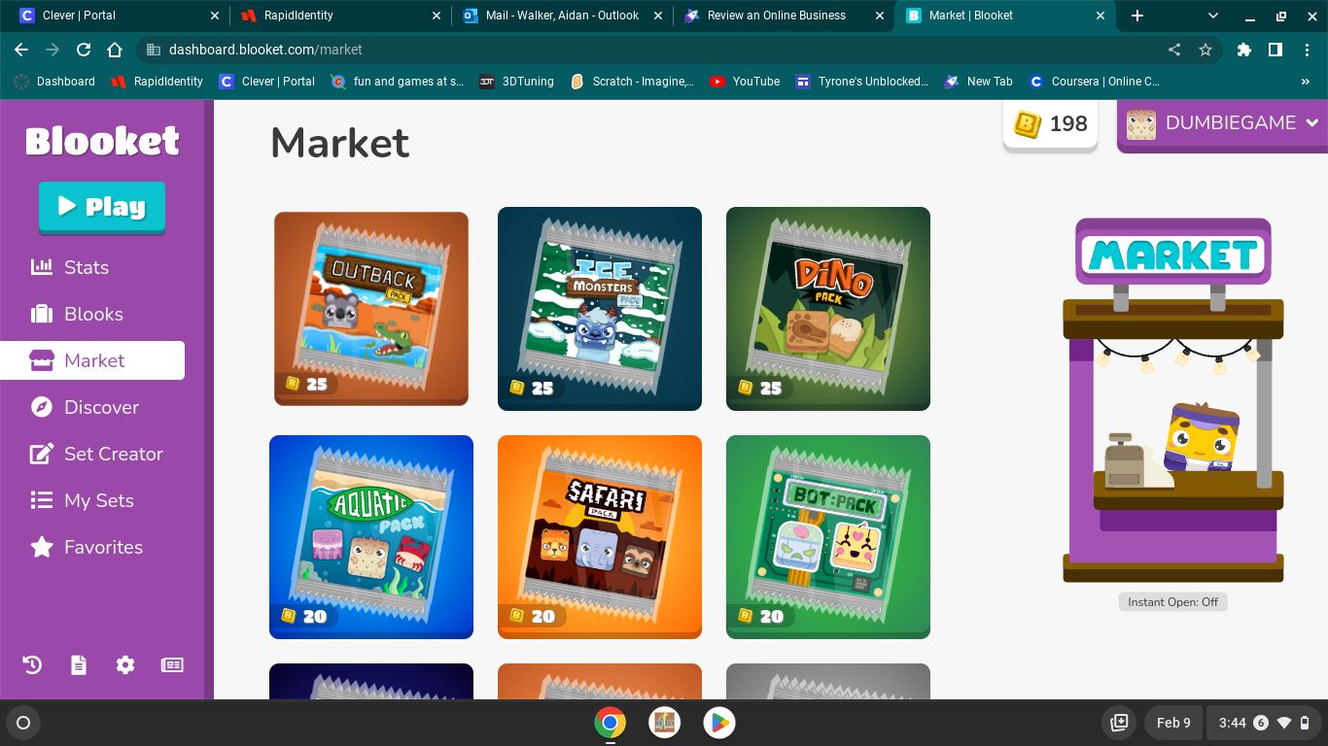Expand the DUMBIEGAME account menu
1328x746 pixels.
pyautogui.click(x=1228, y=123)
